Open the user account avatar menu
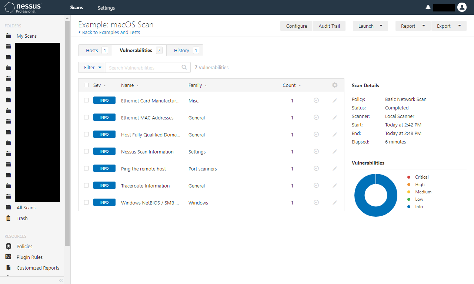Screen dimensions: 474x284 [462, 7]
